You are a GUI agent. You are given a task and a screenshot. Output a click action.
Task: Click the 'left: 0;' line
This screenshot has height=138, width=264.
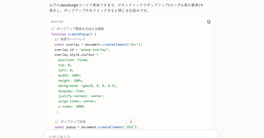[x=66, y=70]
